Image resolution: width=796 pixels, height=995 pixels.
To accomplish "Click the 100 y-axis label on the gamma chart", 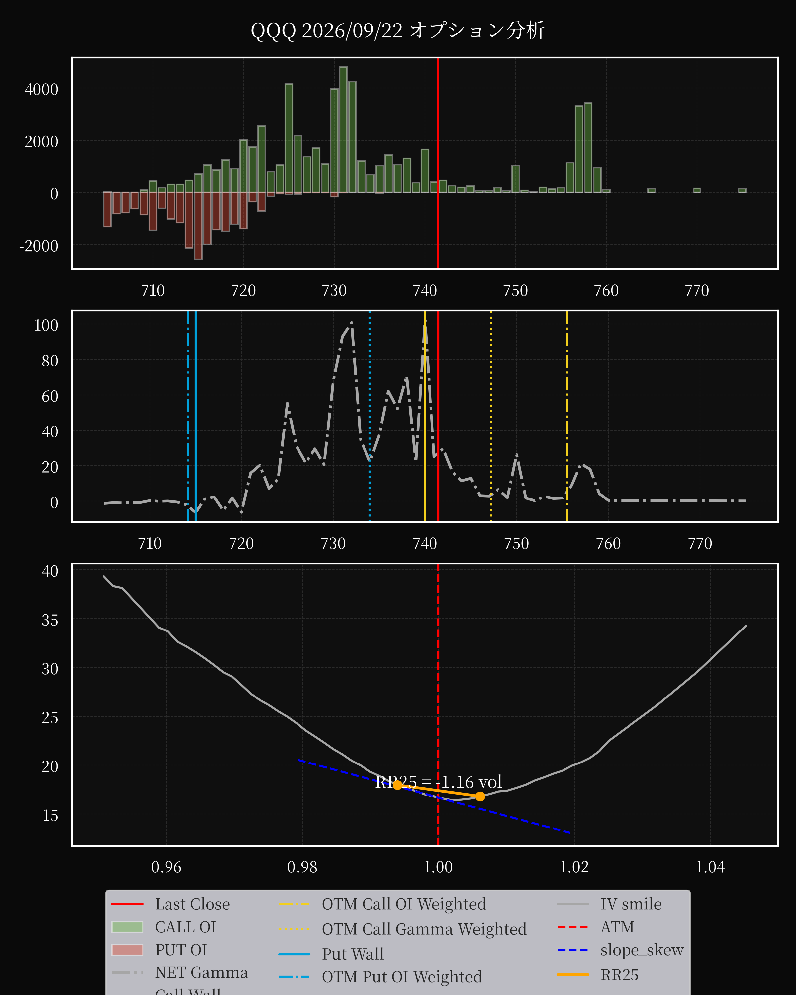I will tap(46, 325).
